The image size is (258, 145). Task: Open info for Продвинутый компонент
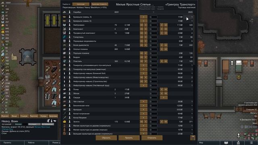pyautogui.click(x=69, y=33)
